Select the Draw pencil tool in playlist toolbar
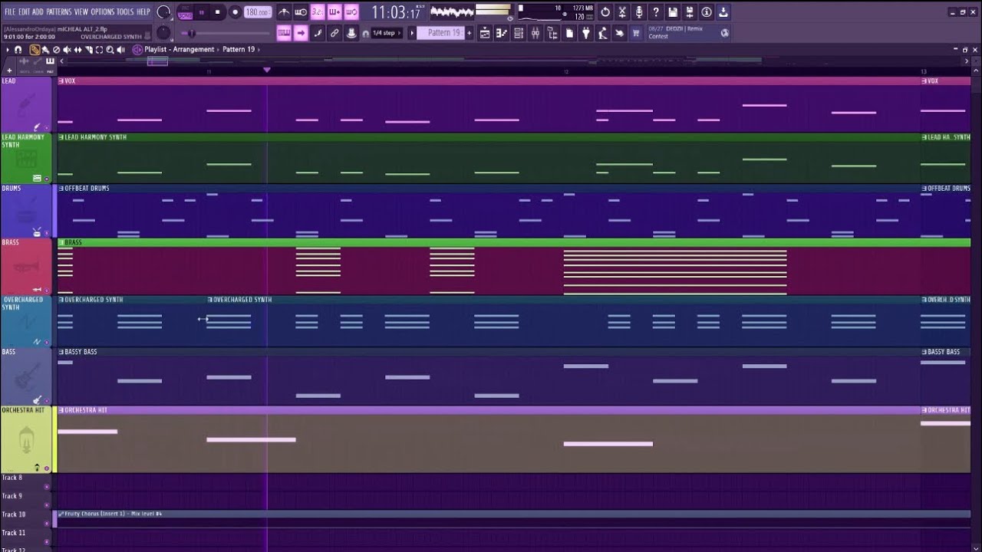Viewport: 982px width, 552px height. tap(35, 50)
